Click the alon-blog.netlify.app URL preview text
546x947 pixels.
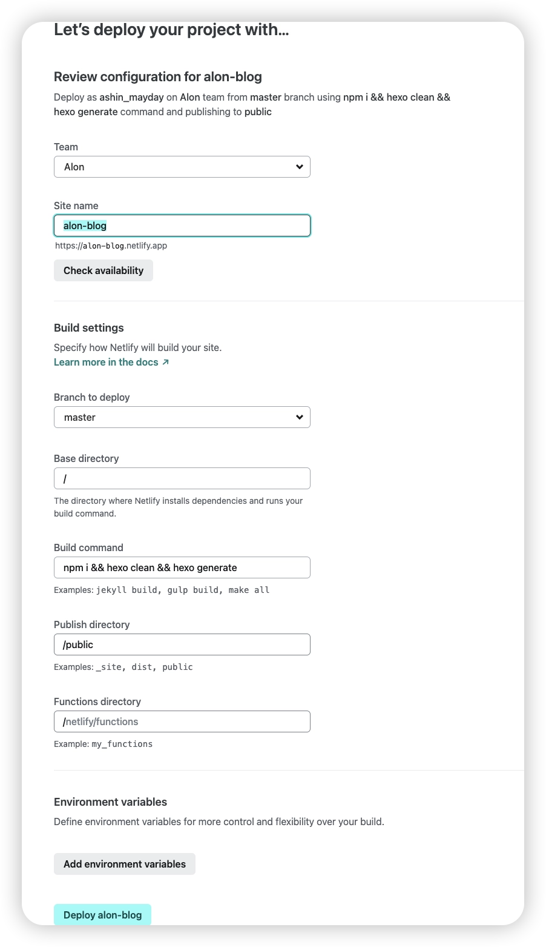click(111, 246)
